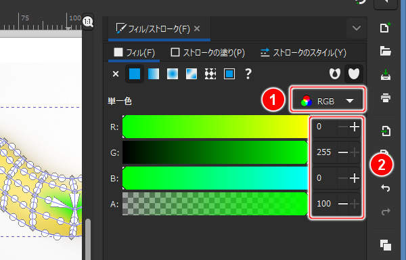Switch to the ストロークの塗り(P) tab

point(208,53)
